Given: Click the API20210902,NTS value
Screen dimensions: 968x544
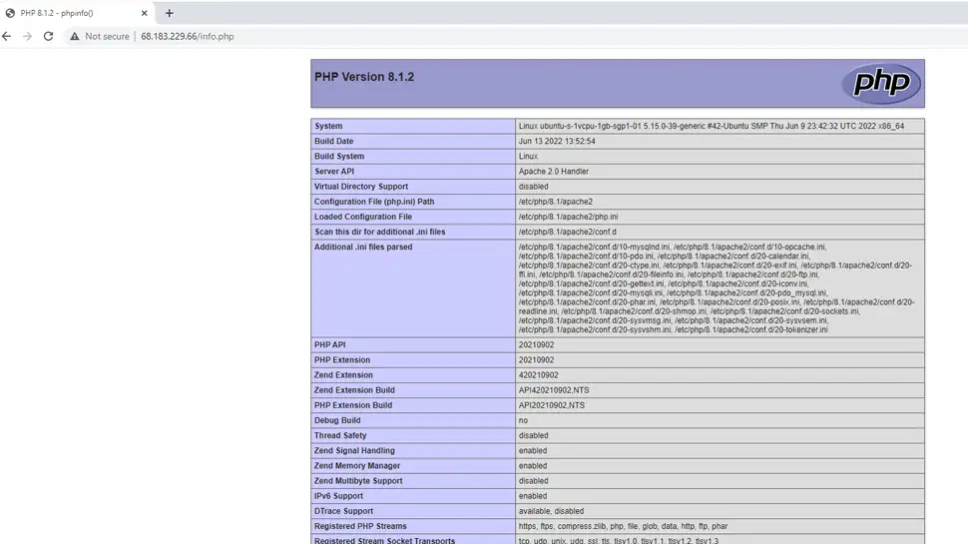Looking at the screenshot, I should click(x=551, y=405).
